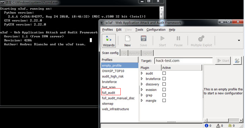Enable the bruteforce plugin checkbox
This screenshot has height=128, width=245.
pos(164,79)
